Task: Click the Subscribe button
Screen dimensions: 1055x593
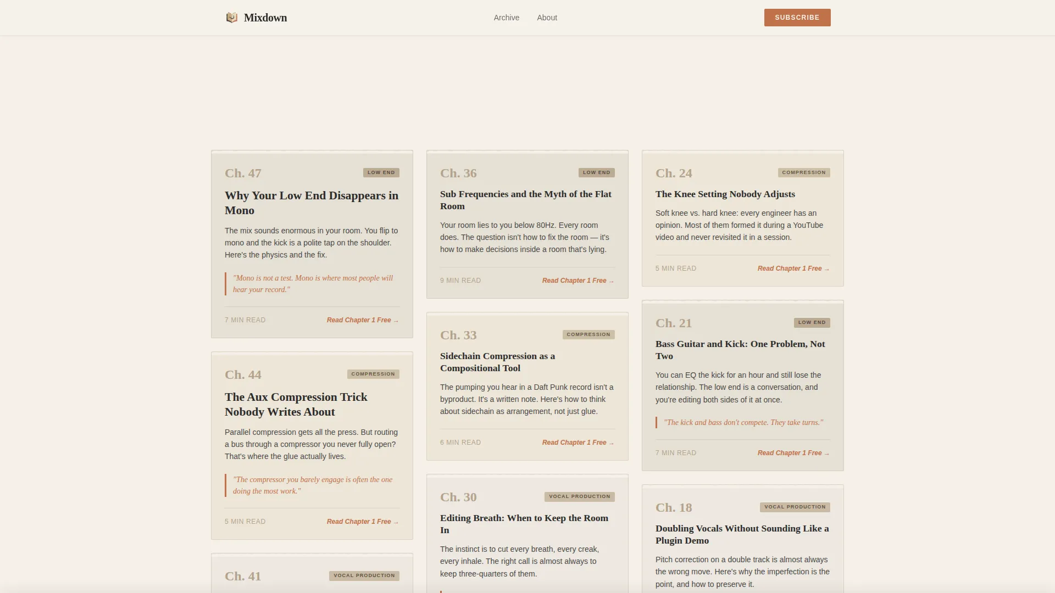Action: [x=797, y=18]
